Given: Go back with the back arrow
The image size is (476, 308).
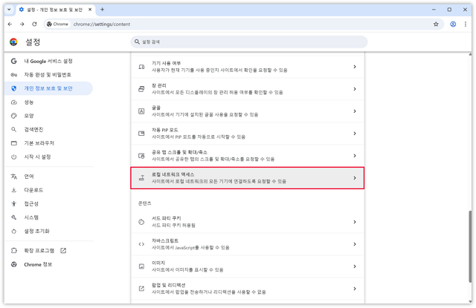Looking at the screenshot, I should coord(10,24).
